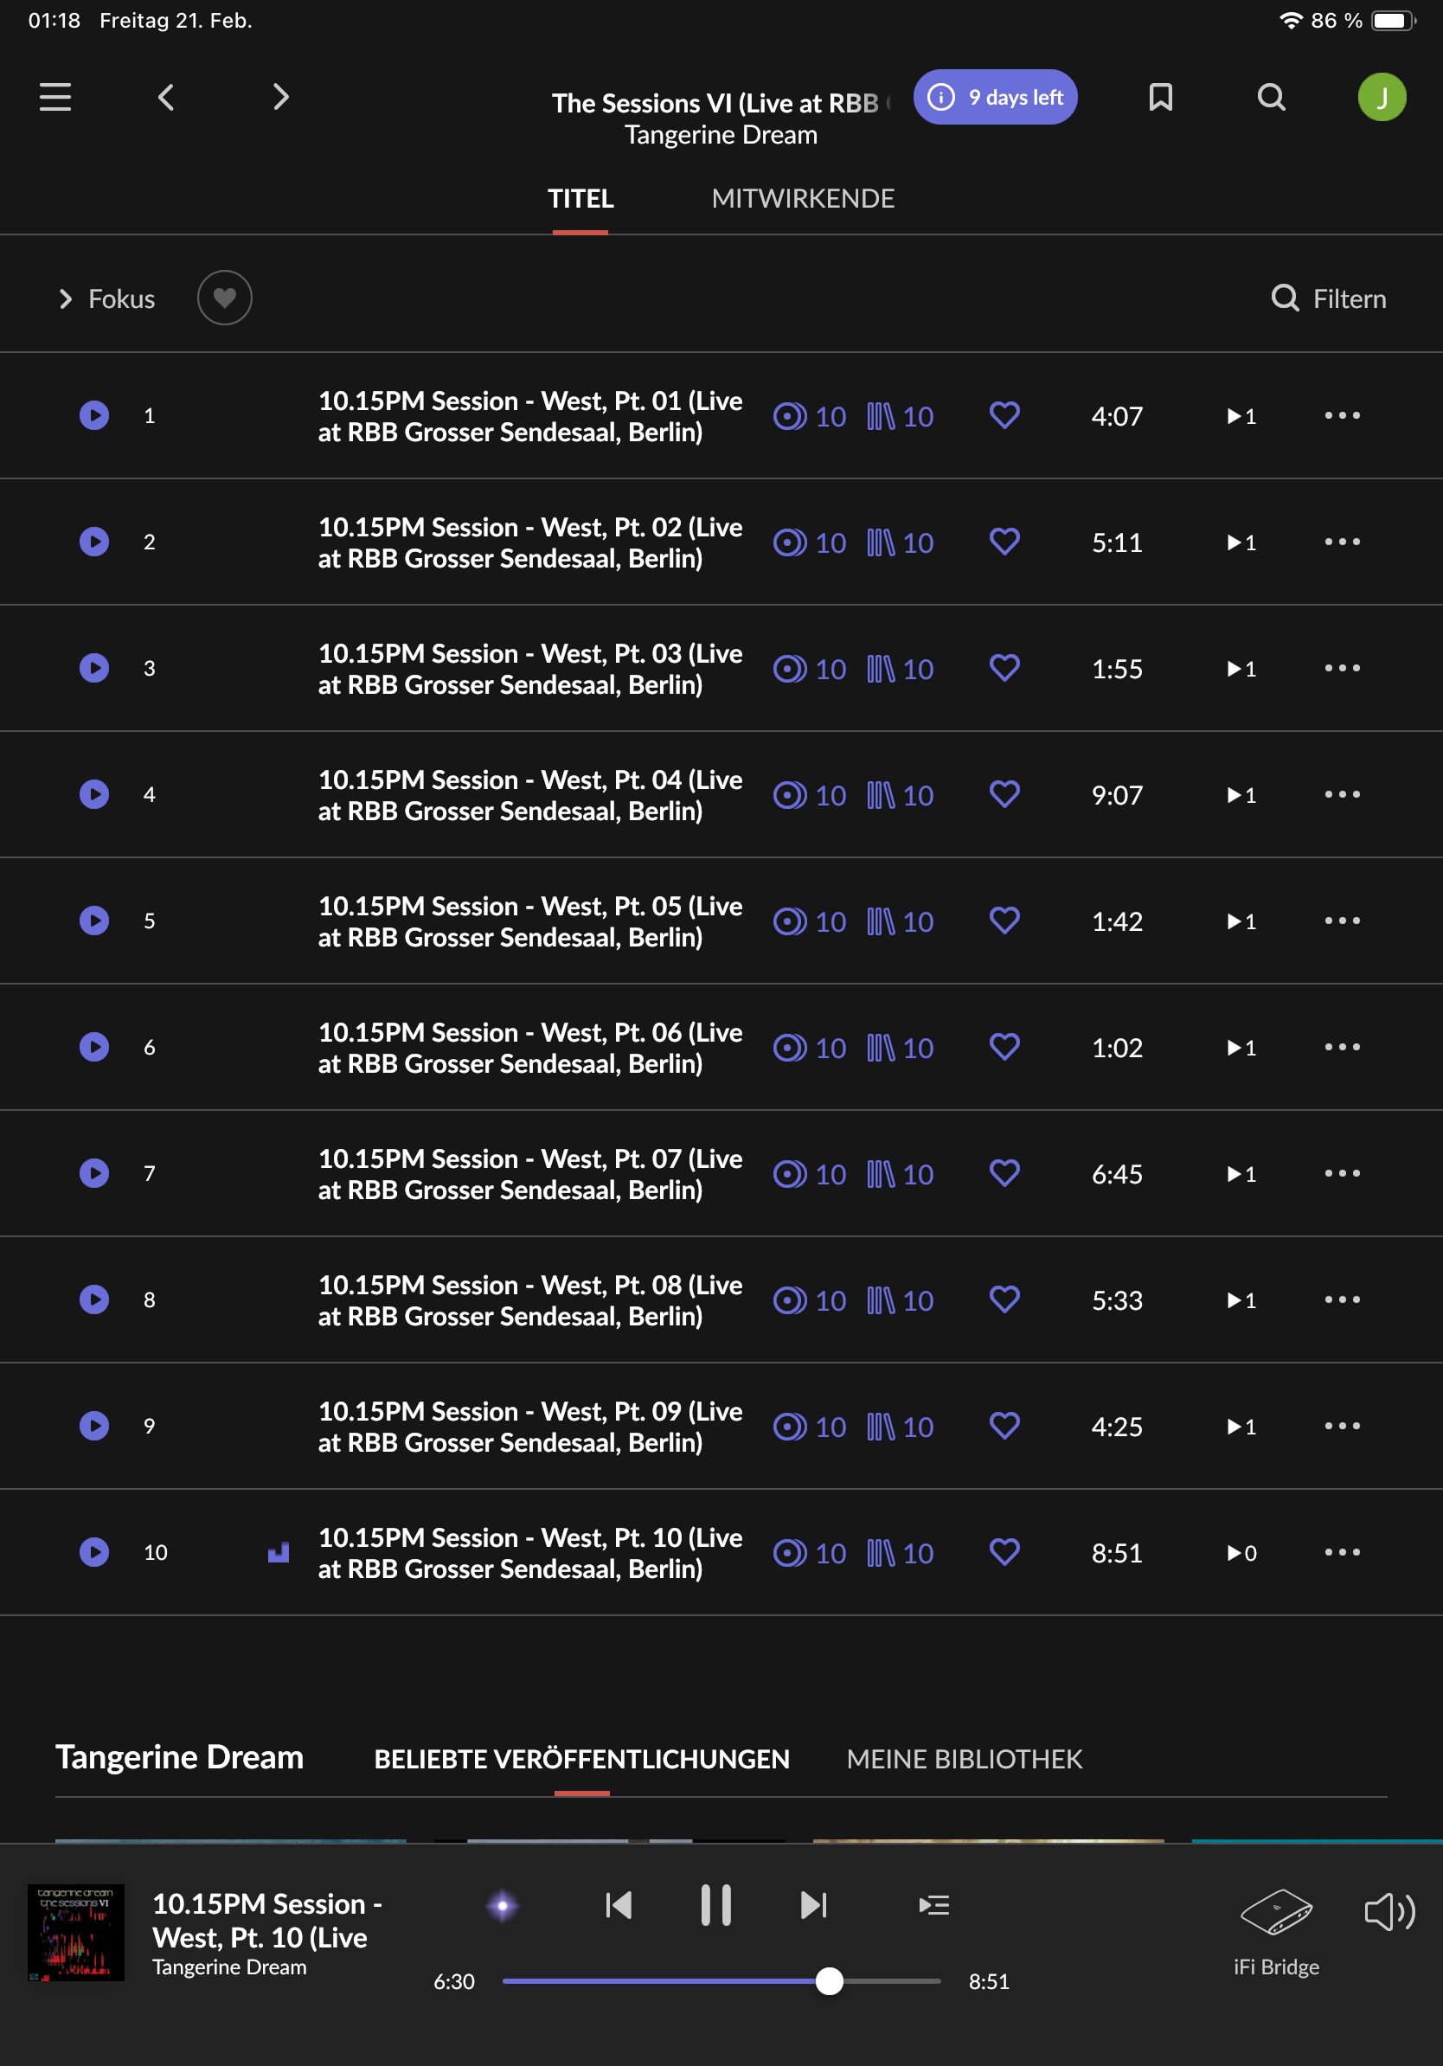Open the three-dots menu for track 9
Viewport: 1443px width, 2066px height.
pos(1343,1425)
